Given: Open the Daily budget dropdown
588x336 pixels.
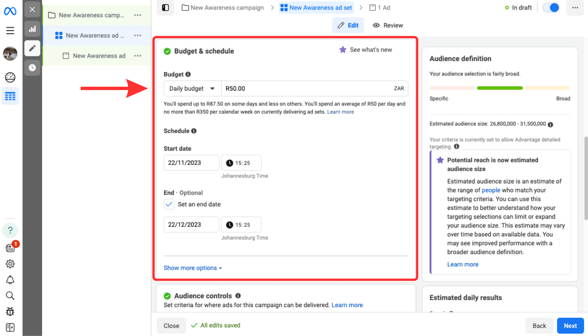Looking at the screenshot, I should (192, 89).
